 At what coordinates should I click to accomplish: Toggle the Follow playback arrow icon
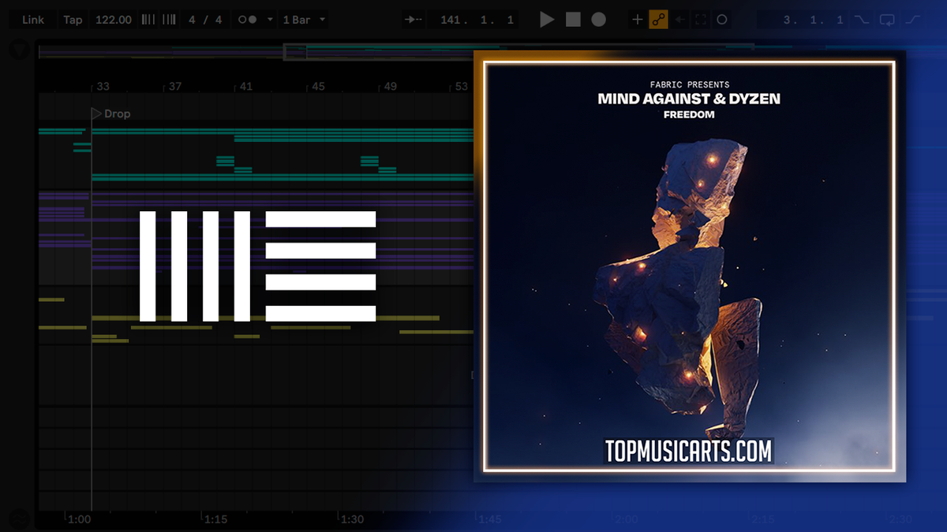point(412,20)
